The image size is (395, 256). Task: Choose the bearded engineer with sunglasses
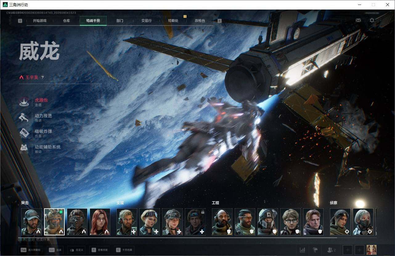pos(245,222)
